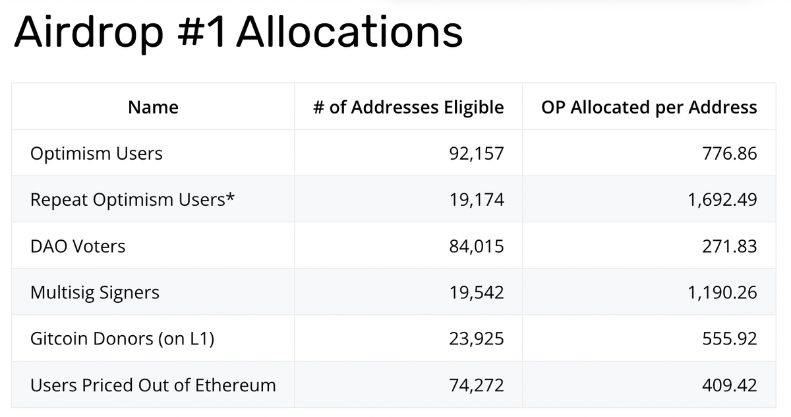Select the Name column header

click(153, 108)
